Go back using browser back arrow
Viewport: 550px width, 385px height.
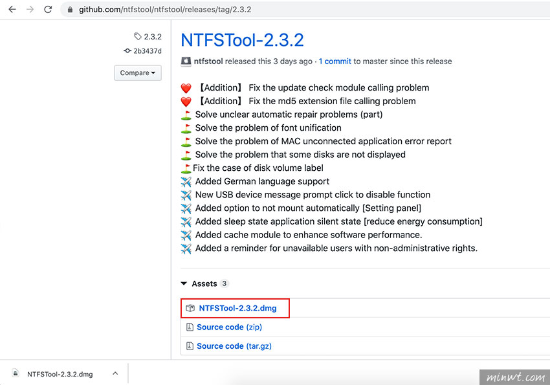click(12, 10)
